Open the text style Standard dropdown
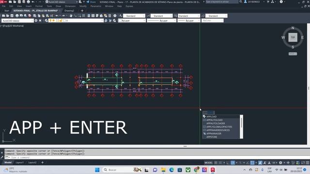This screenshot has height=174, width=310. (134, 16)
